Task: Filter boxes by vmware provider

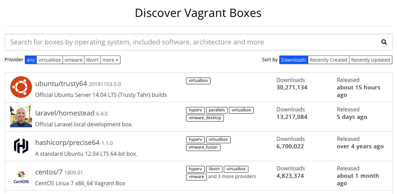Action: pos(73,60)
